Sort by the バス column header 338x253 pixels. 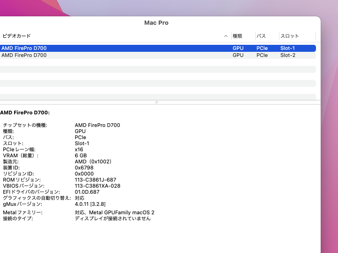coord(261,36)
